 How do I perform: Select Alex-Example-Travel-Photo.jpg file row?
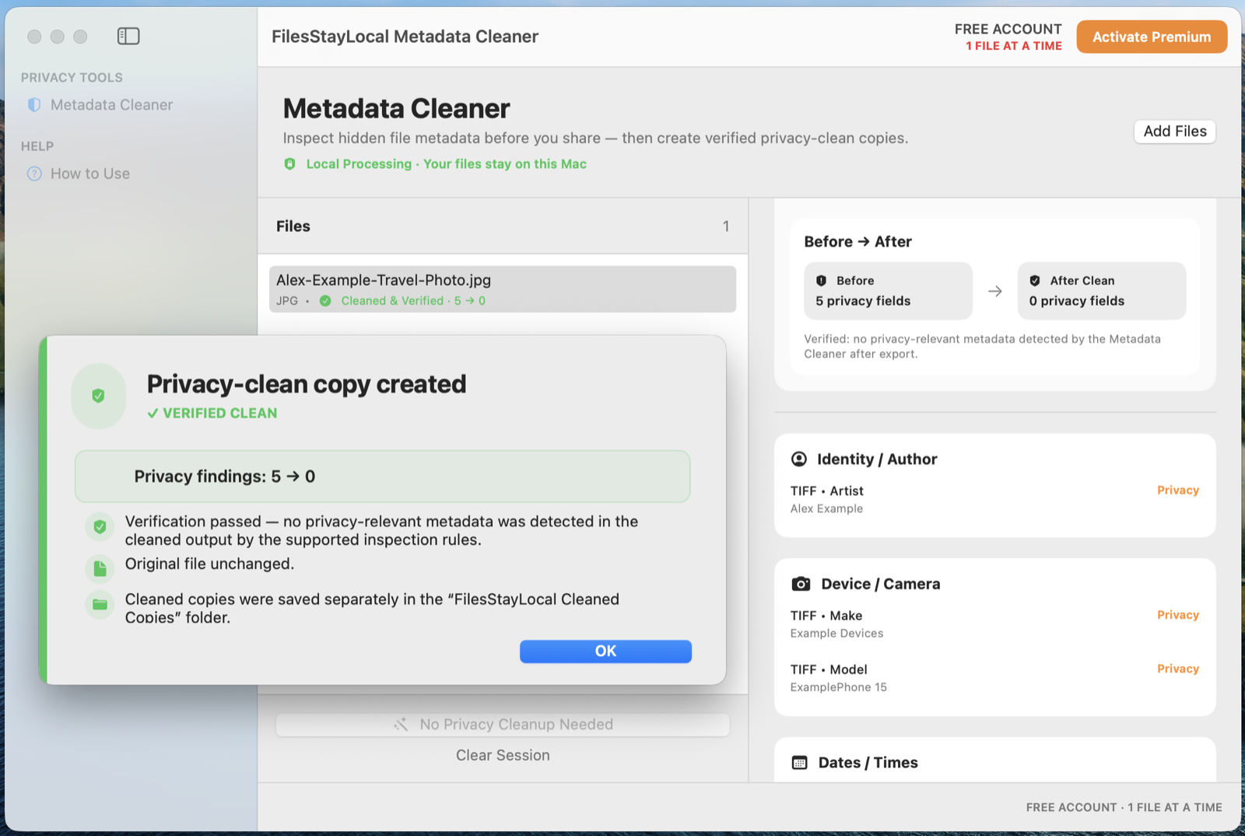click(503, 290)
